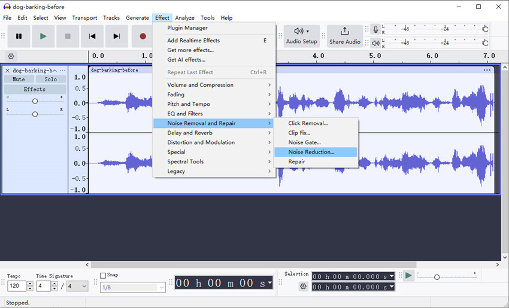Choose Clip Fix... effect
The width and height of the screenshot is (509, 308).
click(316, 133)
